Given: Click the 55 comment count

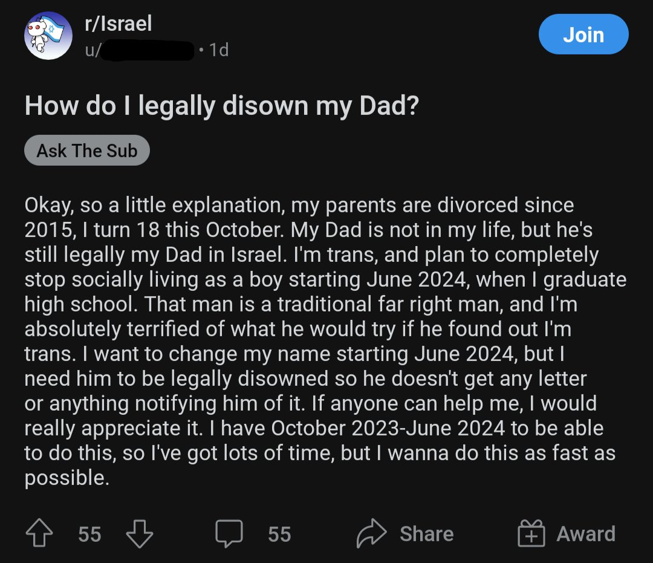Looking at the screenshot, I should click(279, 534).
